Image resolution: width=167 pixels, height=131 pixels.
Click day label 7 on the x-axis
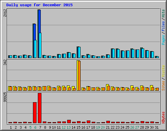pyautogui.click(x=40, y=127)
